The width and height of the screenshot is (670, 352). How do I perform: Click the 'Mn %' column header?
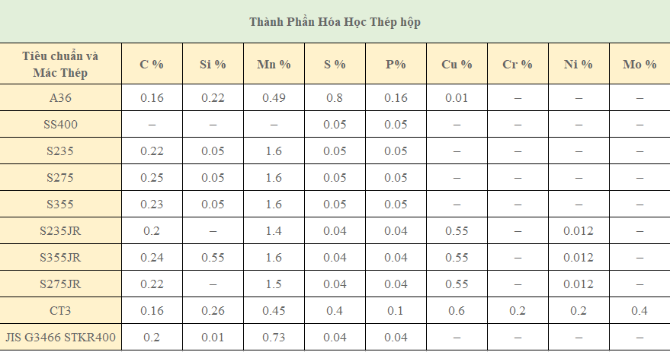(274, 65)
